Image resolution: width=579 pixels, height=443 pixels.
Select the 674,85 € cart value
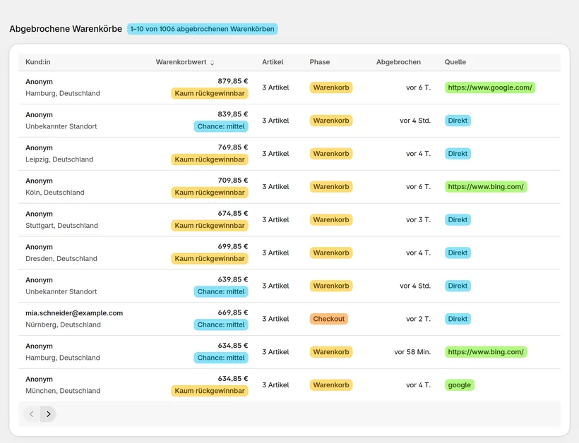coord(232,213)
